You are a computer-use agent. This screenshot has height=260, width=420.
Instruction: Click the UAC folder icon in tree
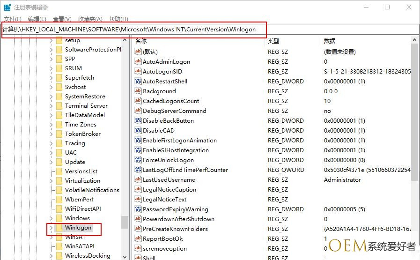pyautogui.click(x=59, y=153)
